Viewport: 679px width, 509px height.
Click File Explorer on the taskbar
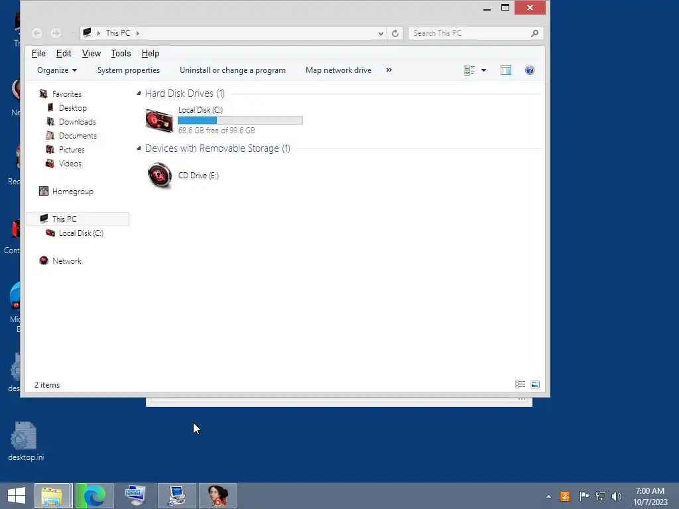point(52,496)
